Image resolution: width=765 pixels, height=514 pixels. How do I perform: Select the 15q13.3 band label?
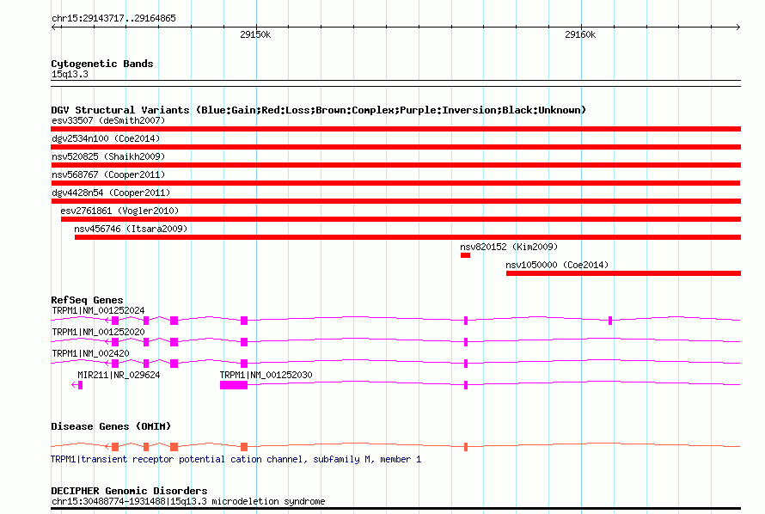pos(70,74)
